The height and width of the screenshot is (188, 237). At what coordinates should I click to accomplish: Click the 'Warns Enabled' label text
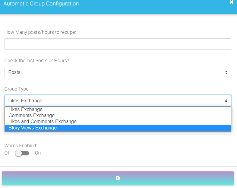coord(20,146)
